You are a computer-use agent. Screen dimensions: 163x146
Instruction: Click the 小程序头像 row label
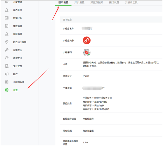pos(68,40)
